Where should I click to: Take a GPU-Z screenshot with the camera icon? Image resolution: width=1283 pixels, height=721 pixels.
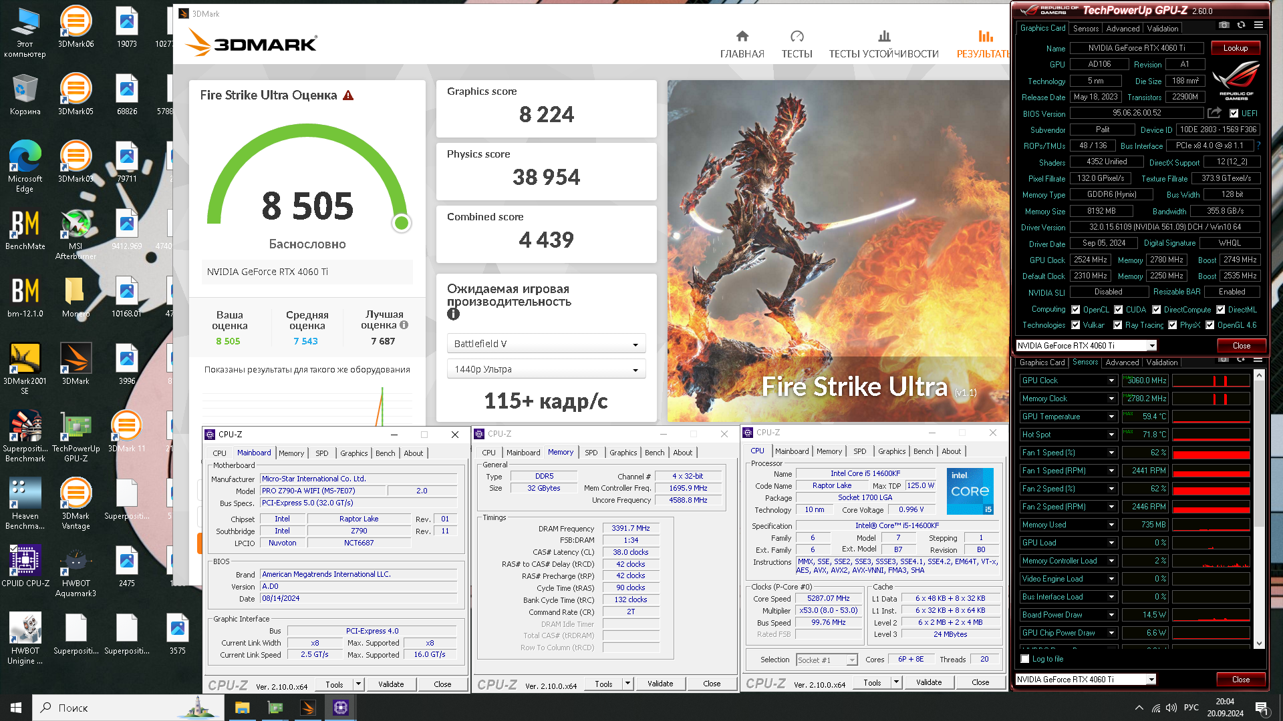coord(1224,25)
